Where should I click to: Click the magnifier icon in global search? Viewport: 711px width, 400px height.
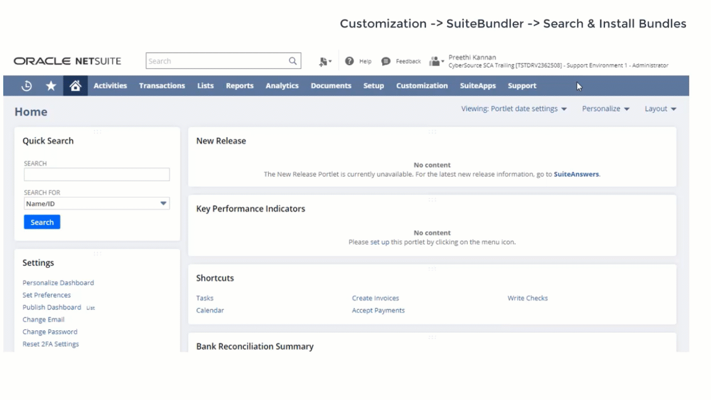coord(293,61)
